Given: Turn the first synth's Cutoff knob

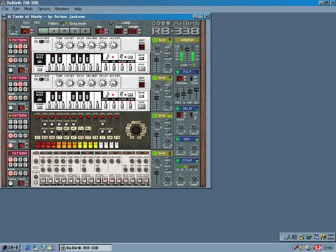Looking at the screenshot, I should click(70, 45).
